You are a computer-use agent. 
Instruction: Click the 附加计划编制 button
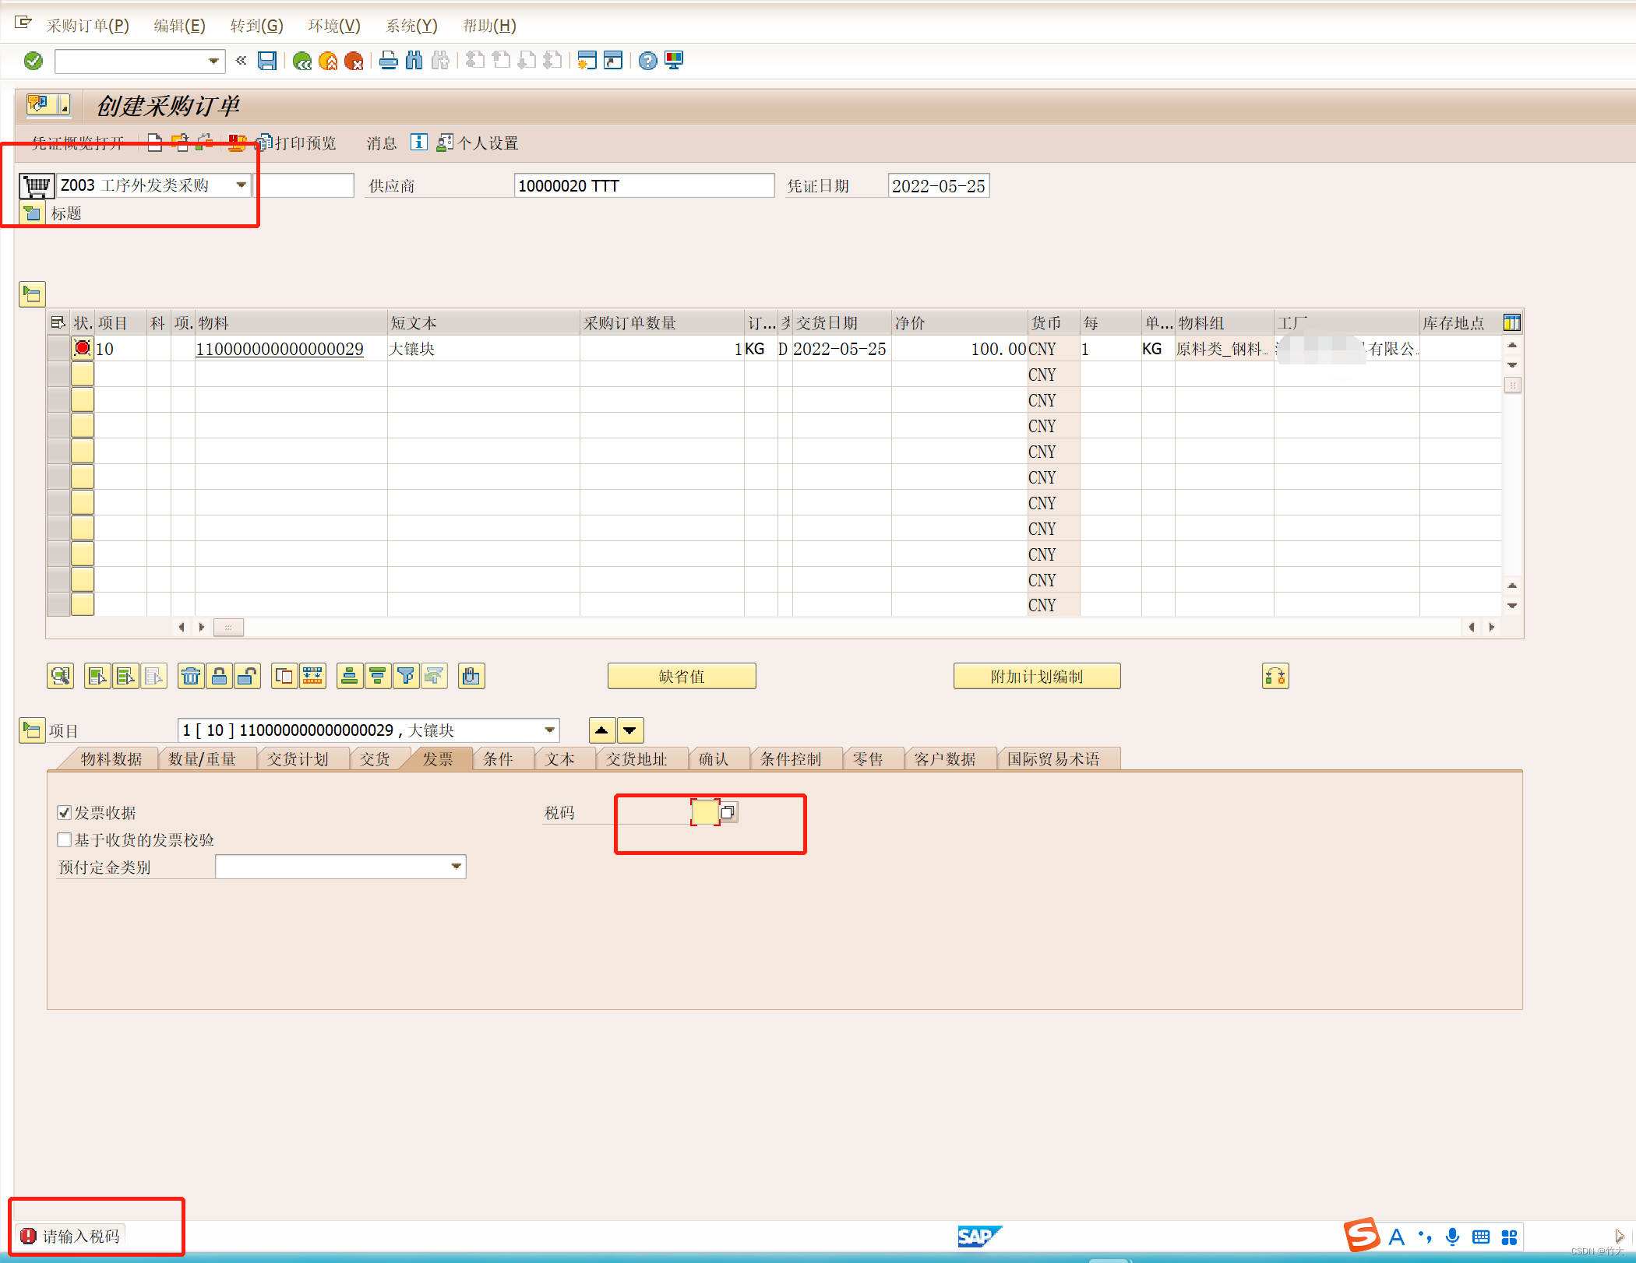(x=1036, y=676)
